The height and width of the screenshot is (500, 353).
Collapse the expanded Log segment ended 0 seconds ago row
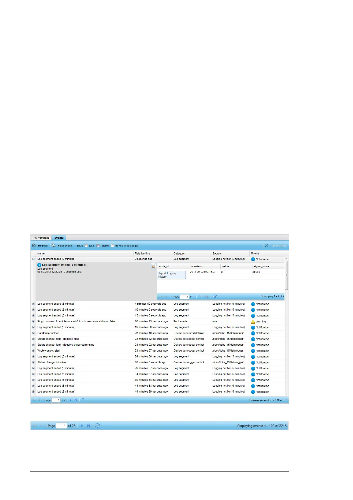tap(34, 259)
